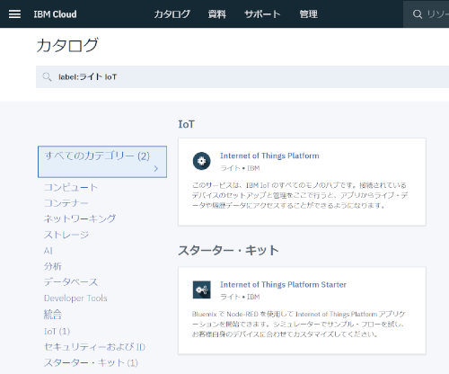Select the ストレージ category

click(x=66, y=235)
